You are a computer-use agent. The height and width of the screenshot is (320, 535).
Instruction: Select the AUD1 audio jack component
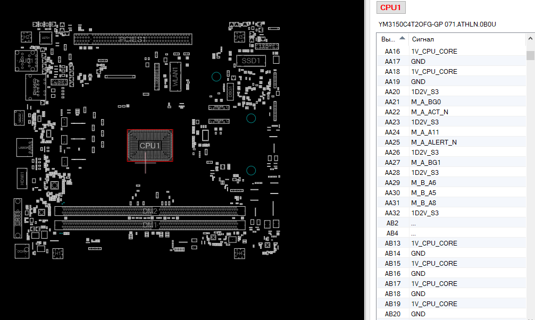click(x=25, y=61)
